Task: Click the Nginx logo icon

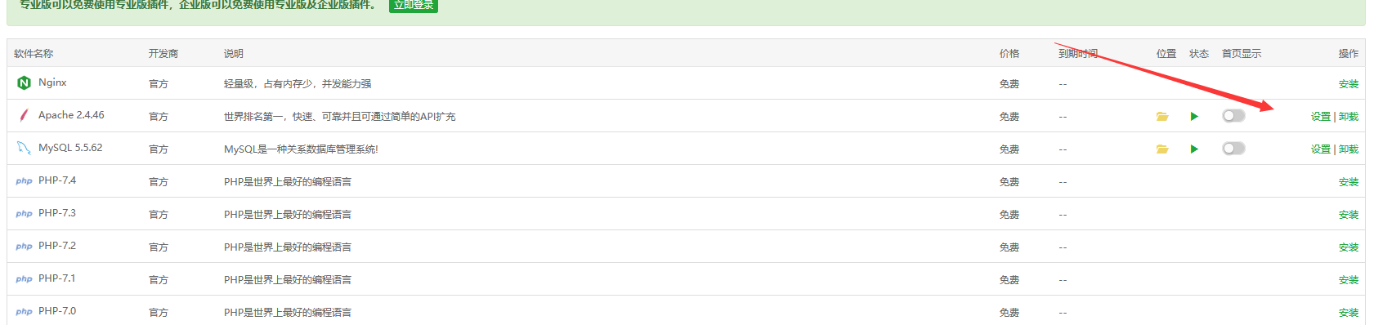Action: [24, 82]
